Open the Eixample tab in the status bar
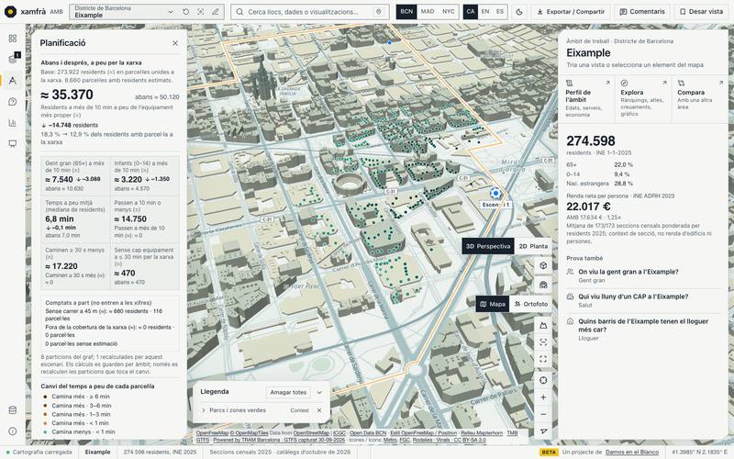734x459 pixels. pos(98,452)
